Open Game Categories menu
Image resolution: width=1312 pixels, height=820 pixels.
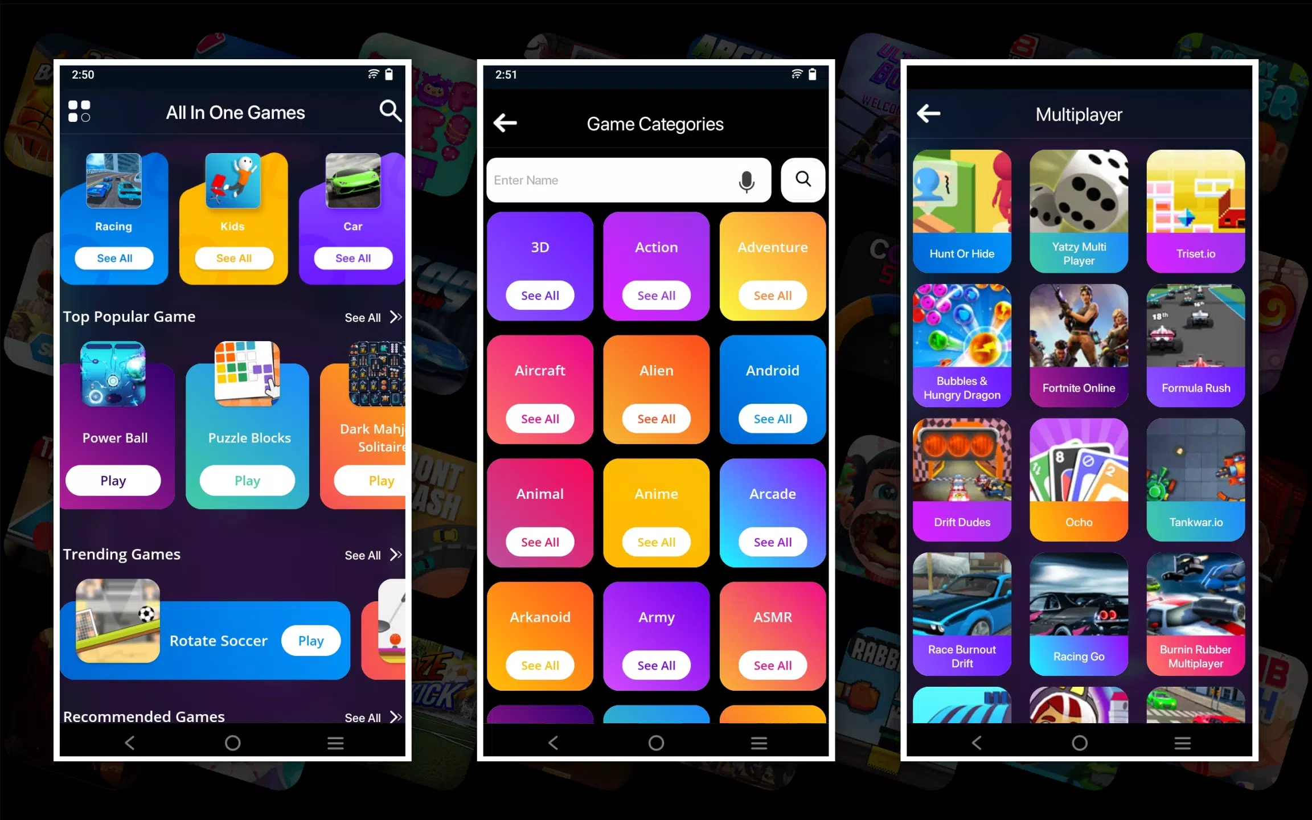coord(79,112)
